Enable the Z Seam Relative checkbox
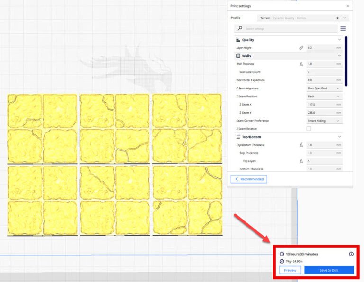Screen dimensions: 364x282 coord(309,129)
